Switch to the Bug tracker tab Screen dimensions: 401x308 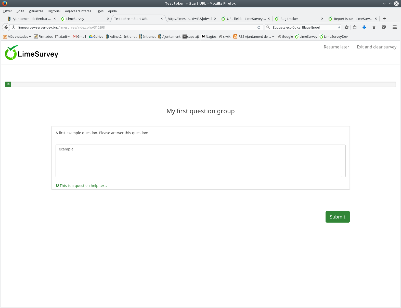point(289,19)
